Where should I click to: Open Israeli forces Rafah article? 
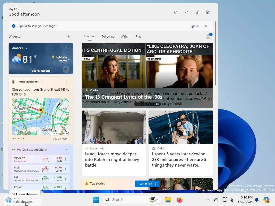[114, 143]
